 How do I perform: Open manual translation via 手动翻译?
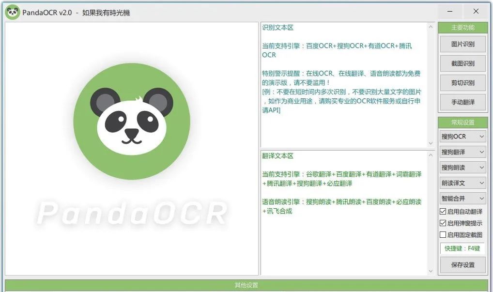[462, 102]
